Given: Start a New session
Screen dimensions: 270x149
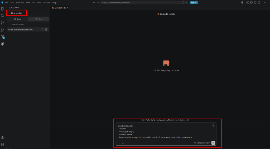Looking at the screenshot, I should tap(16, 13).
